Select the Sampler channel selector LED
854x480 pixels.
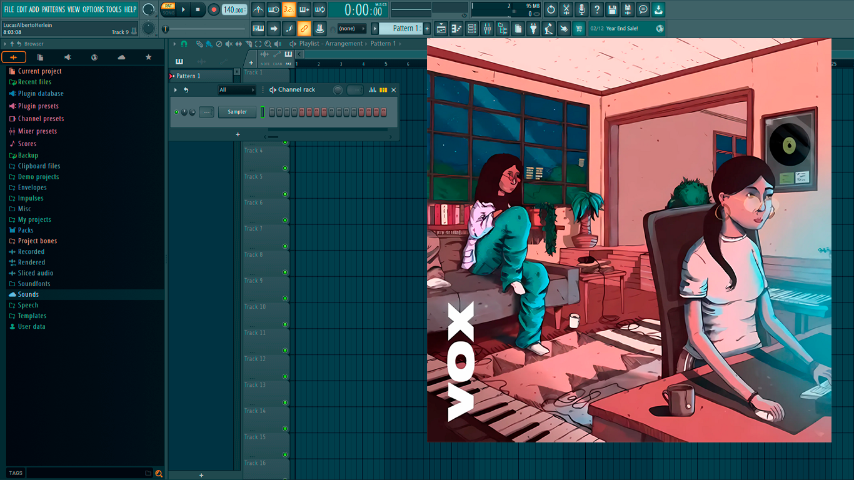coord(263,112)
